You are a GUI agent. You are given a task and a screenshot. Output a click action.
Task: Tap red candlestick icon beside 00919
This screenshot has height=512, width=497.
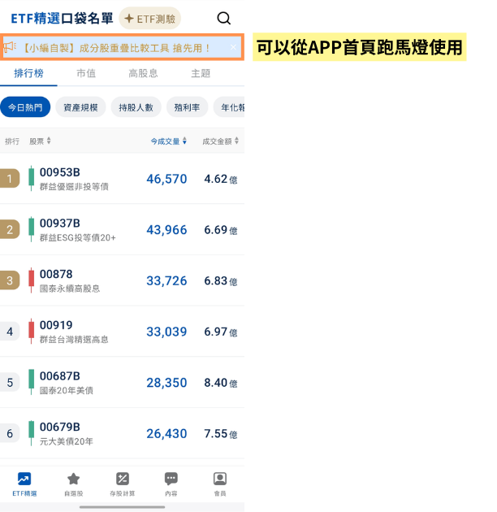point(32,331)
